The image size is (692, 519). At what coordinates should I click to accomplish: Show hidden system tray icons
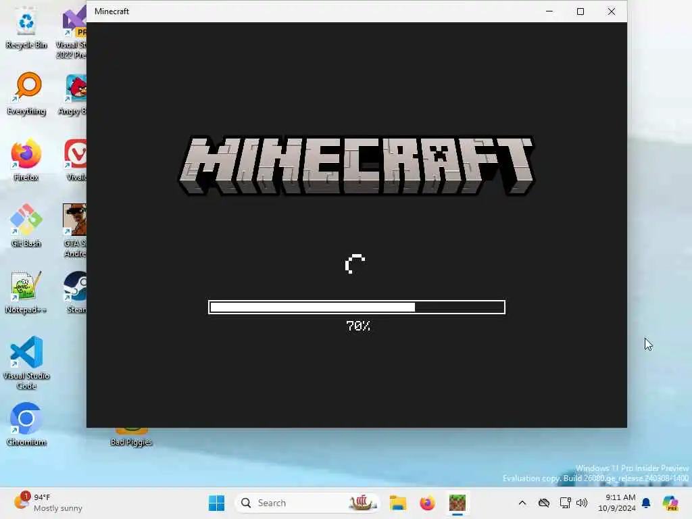[x=522, y=503]
